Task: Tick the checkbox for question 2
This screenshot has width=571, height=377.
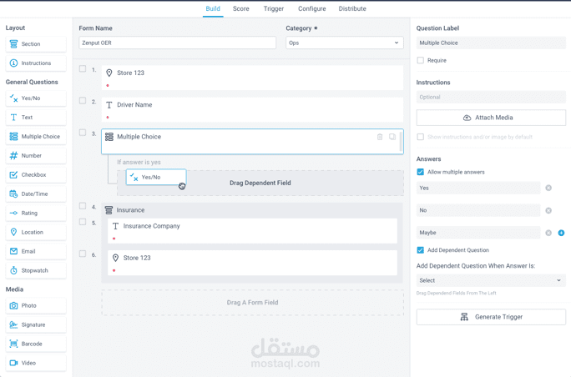Action: (x=83, y=101)
